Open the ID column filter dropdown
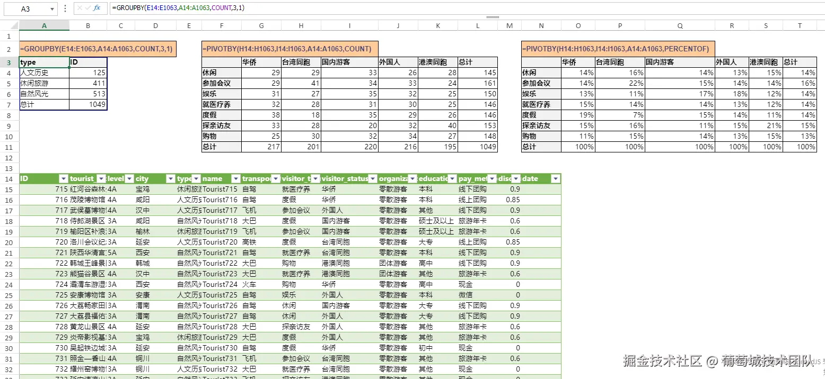Viewport: 825px width, 379px height. pos(64,179)
